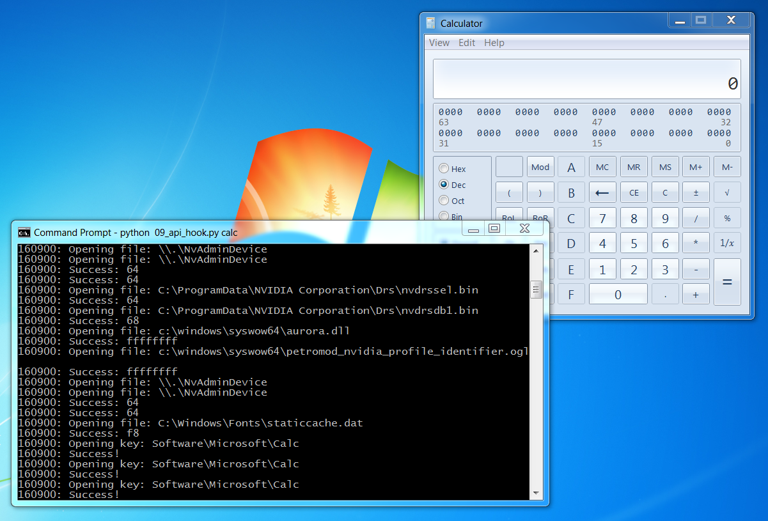Click the number 5 key
The height and width of the screenshot is (521, 768).
(634, 243)
